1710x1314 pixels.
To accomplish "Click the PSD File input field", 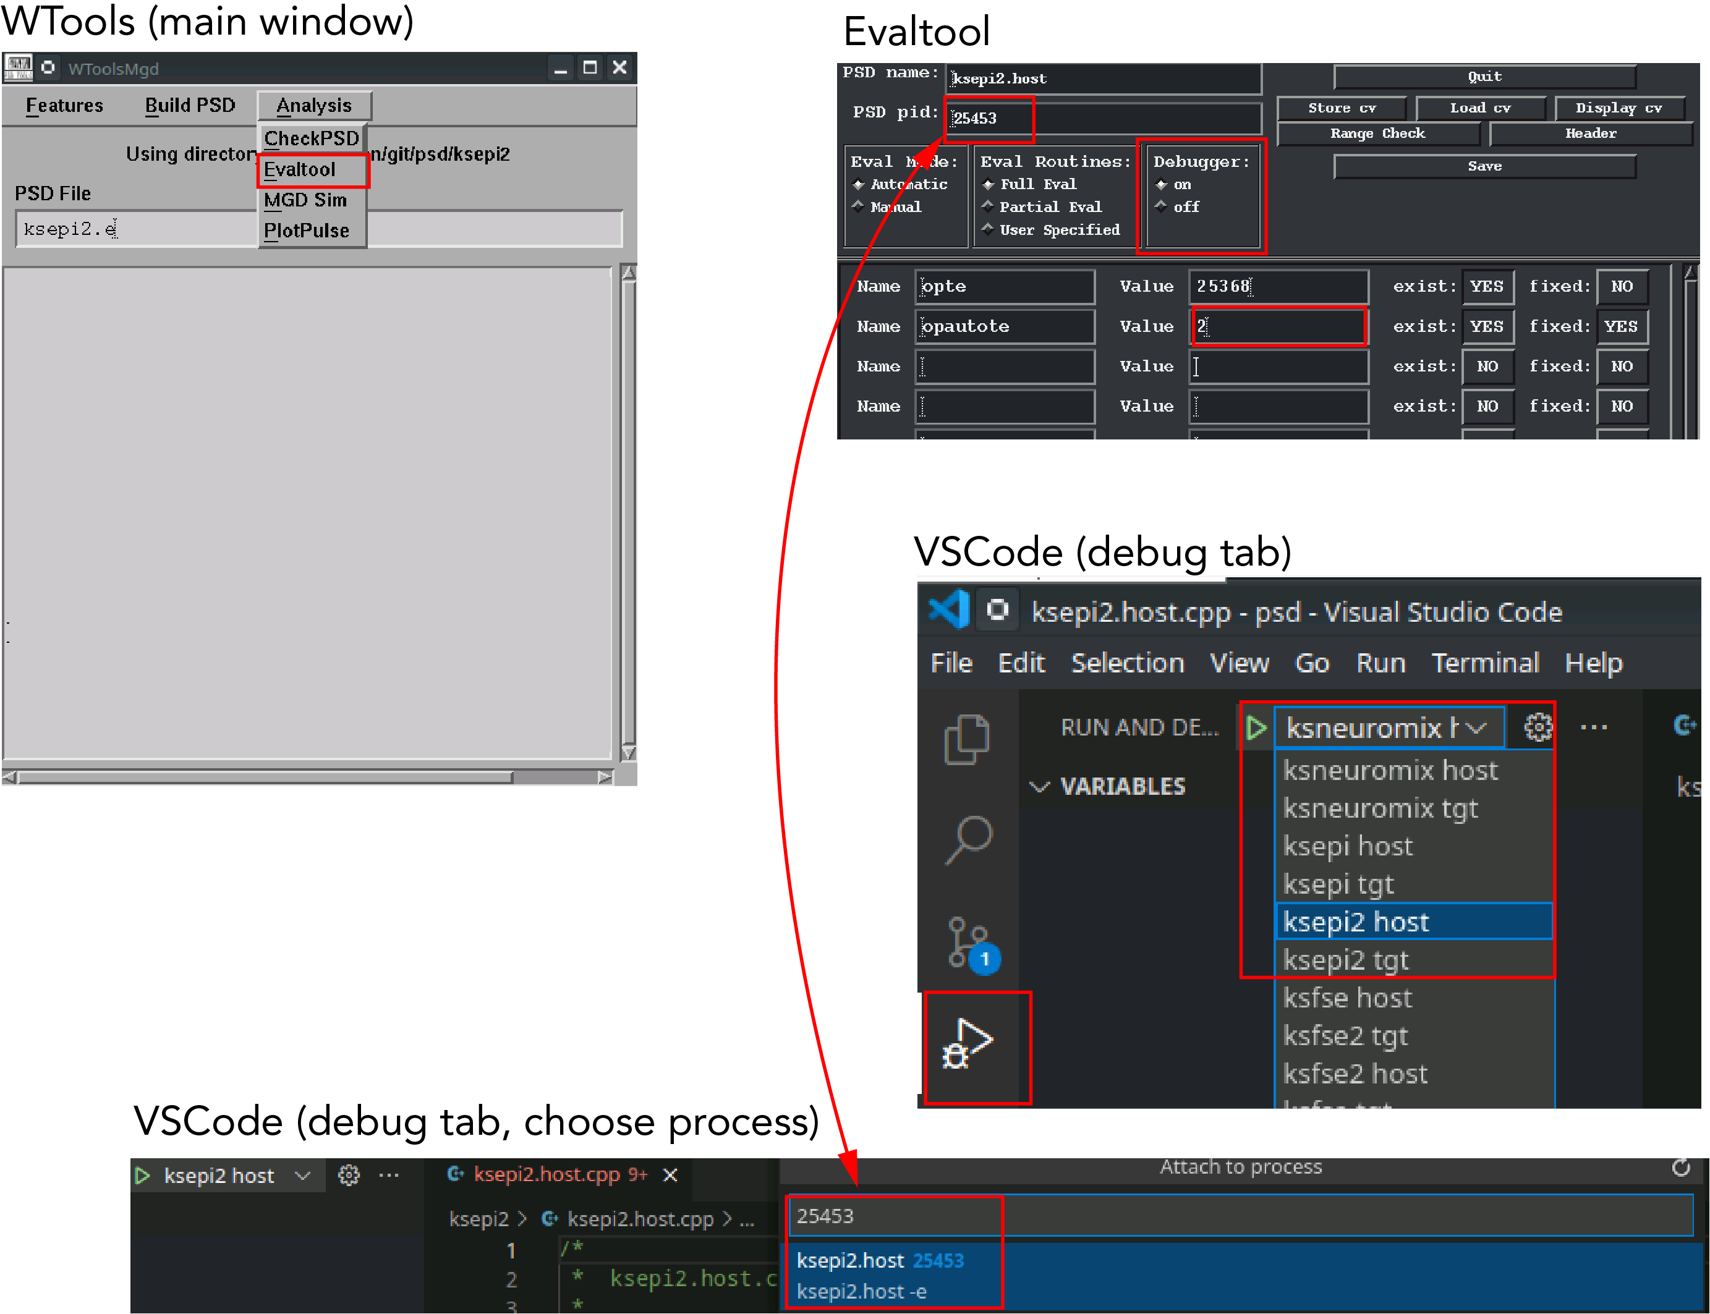I will 319,229.
